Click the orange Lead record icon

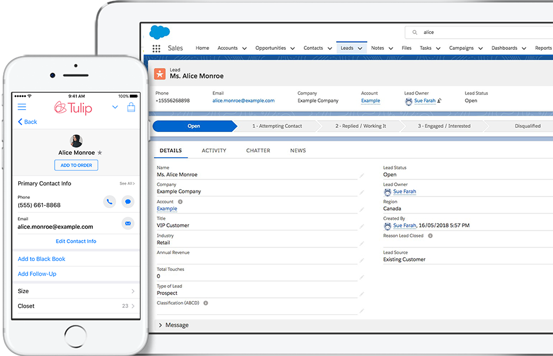[x=160, y=74]
